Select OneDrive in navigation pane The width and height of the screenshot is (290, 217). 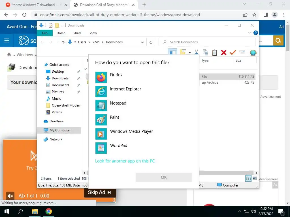56,121
